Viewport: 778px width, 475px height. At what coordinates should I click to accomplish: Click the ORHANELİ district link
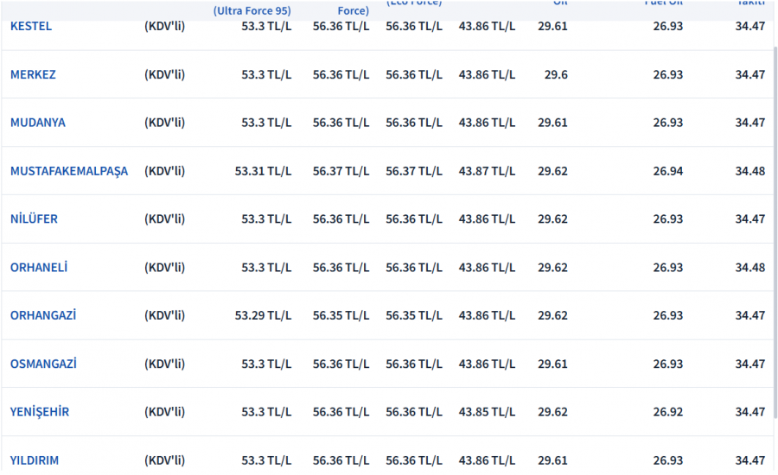39,268
